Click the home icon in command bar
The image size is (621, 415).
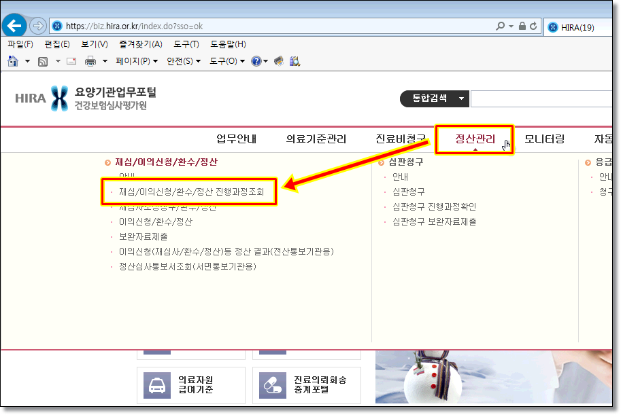[13, 61]
